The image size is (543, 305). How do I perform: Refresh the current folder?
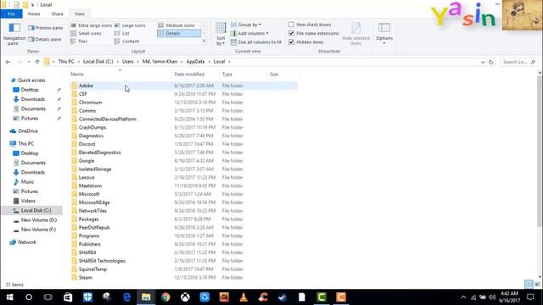click(x=490, y=62)
